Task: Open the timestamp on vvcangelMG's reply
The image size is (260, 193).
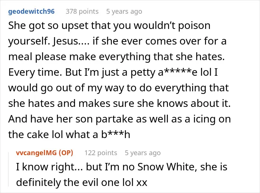Action: tap(143, 153)
